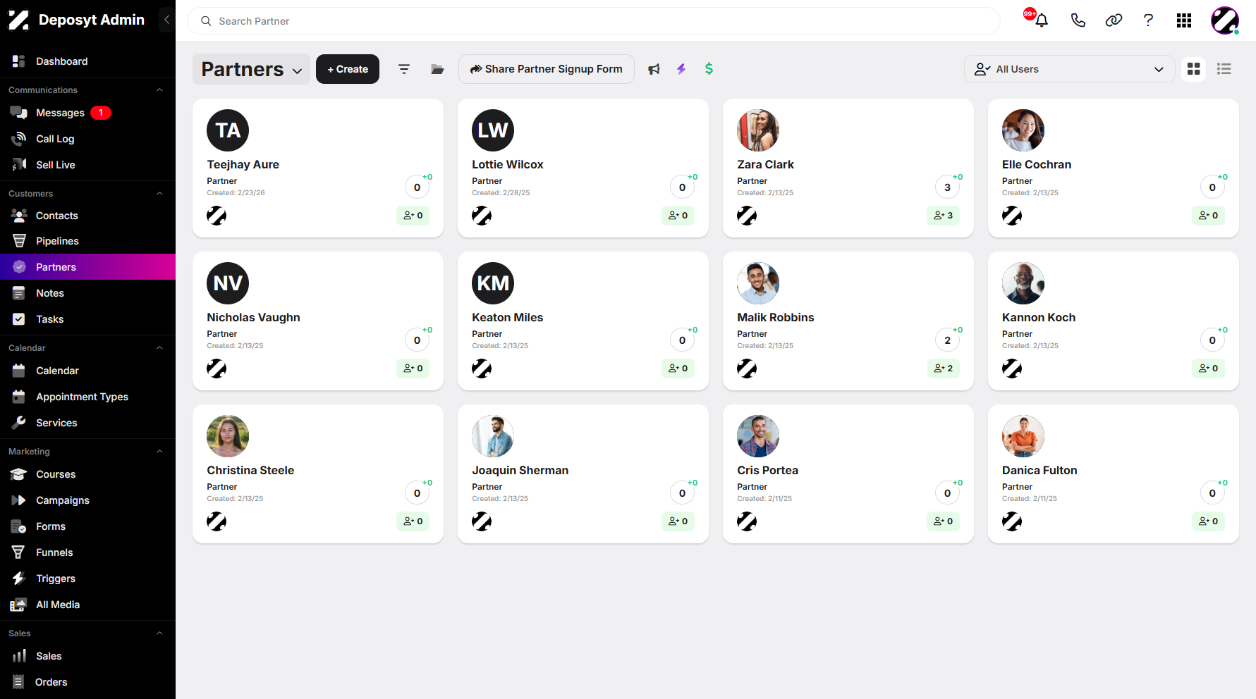Viewport: 1256px width, 699px height.
Task: Click the Search Partner field
Action: [594, 21]
